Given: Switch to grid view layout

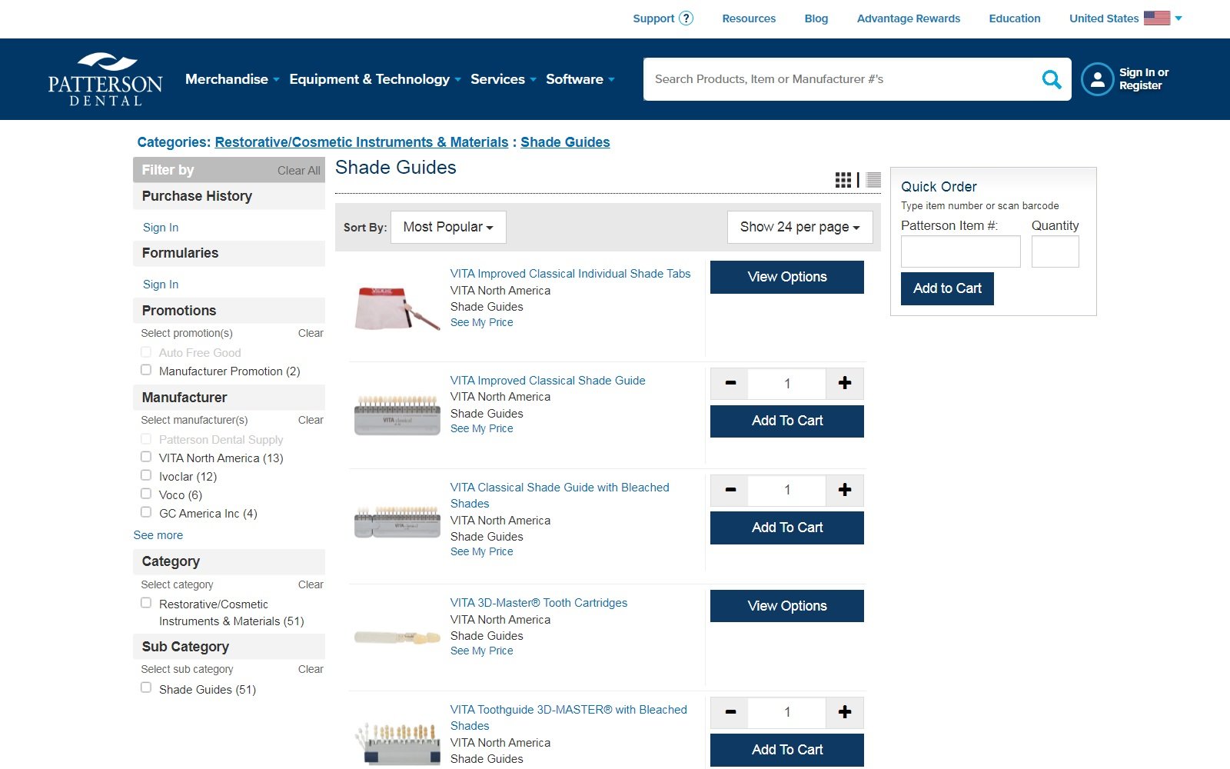Looking at the screenshot, I should click(x=843, y=180).
